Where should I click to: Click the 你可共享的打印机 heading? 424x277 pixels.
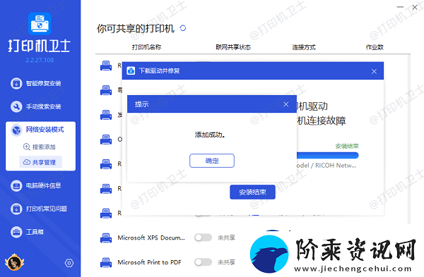tap(136, 28)
